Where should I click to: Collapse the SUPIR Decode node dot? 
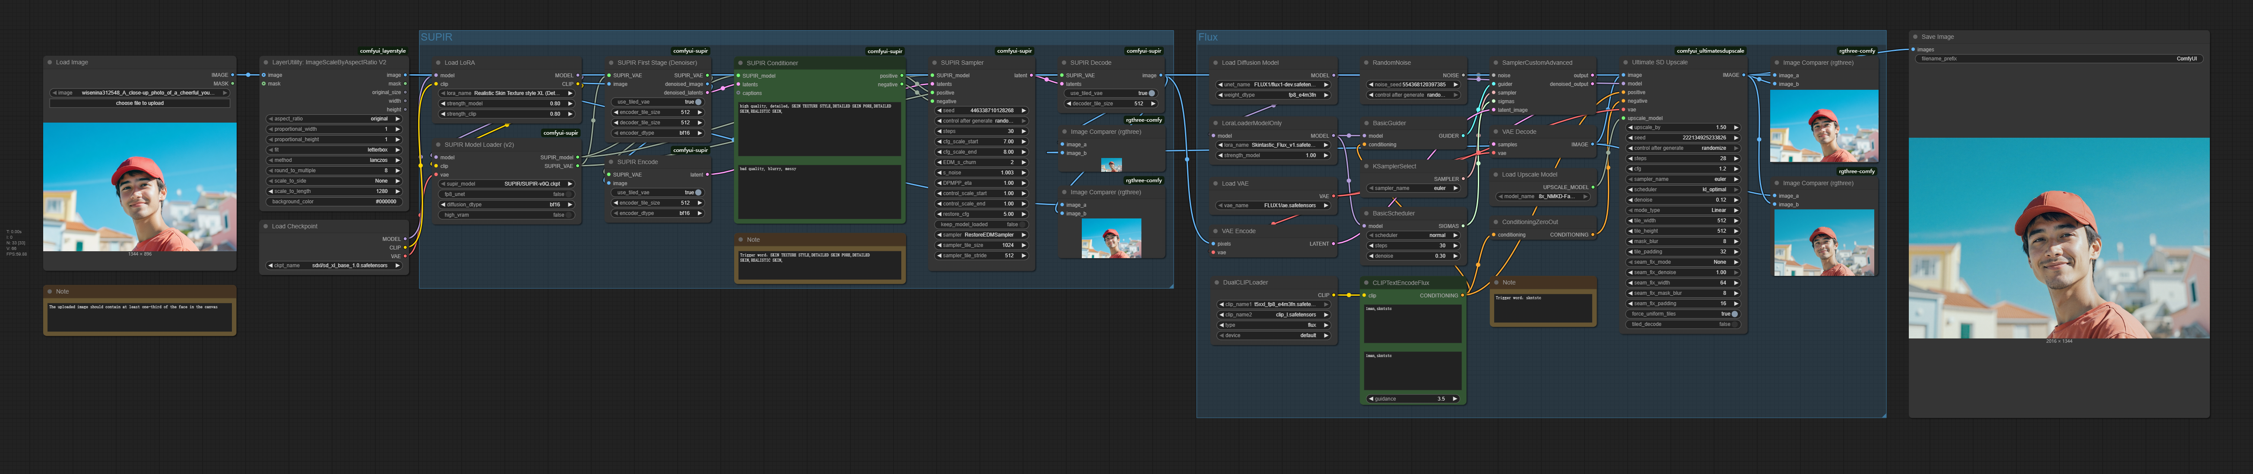click(1064, 63)
